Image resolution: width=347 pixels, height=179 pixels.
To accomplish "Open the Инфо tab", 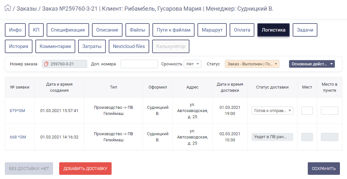I will 15,30.
